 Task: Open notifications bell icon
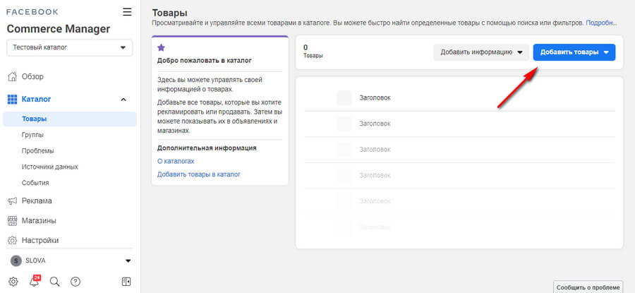click(x=34, y=281)
